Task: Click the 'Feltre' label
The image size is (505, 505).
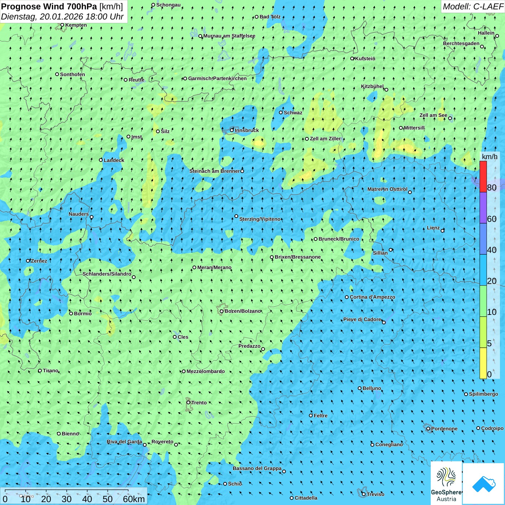Action: coord(321,416)
